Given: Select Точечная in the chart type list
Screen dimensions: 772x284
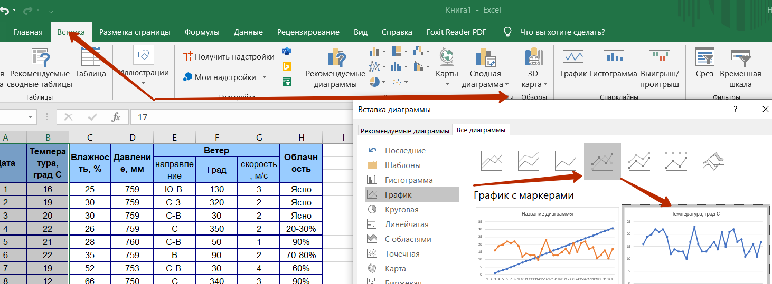Looking at the screenshot, I should 412,253.
